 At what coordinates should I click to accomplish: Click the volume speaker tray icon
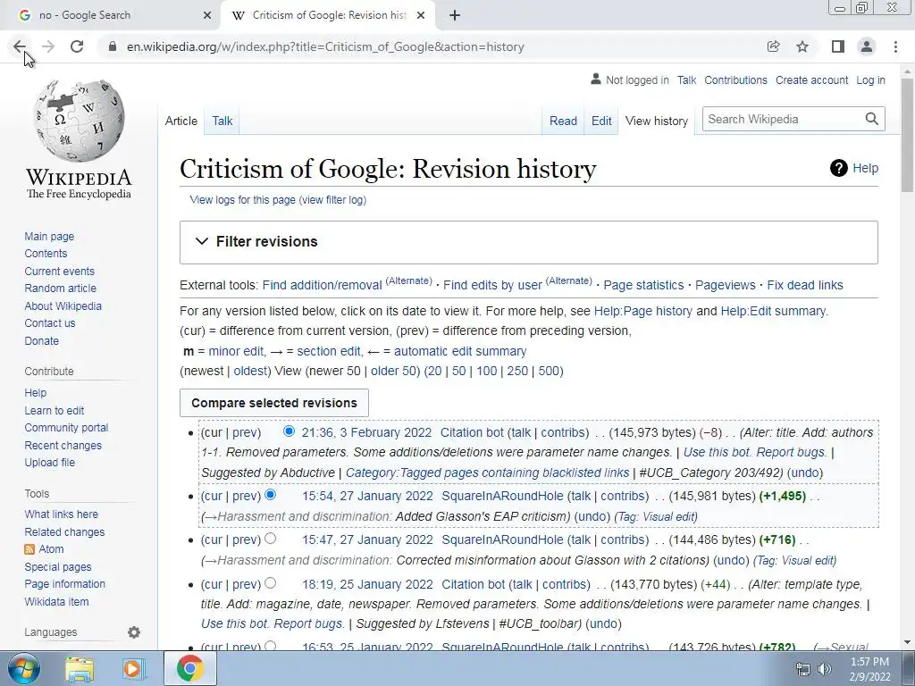click(x=825, y=669)
